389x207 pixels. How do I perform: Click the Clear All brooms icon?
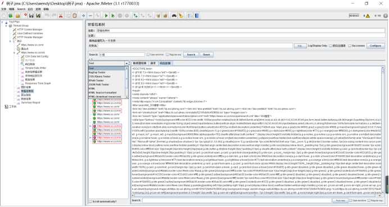[x=165, y=16]
